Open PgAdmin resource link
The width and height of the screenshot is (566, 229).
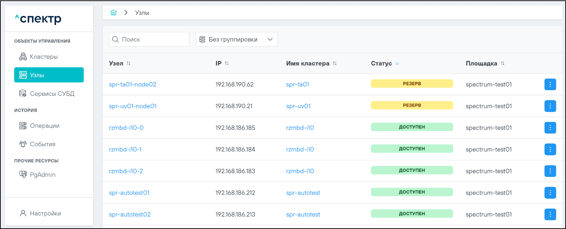42,175
